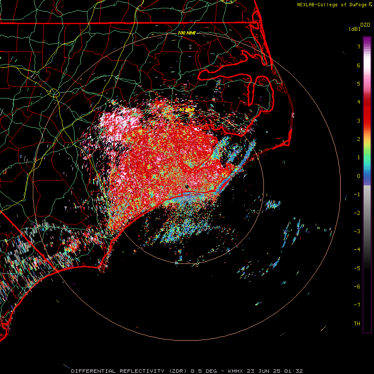Click the TH label below the scale
This screenshot has width=374, height=374.
pyautogui.click(x=357, y=324)
